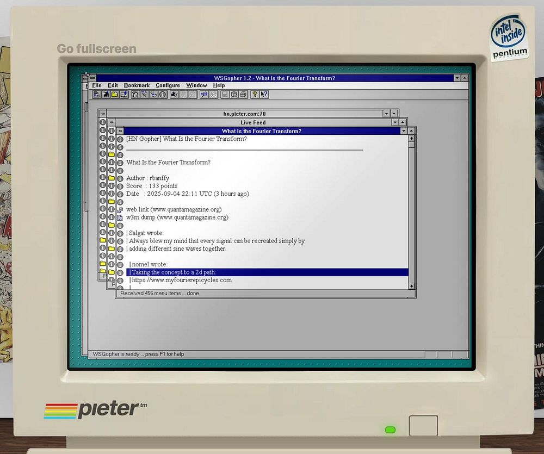Viewport: 544px width, 454px height.
Task: Select the 'adding different sine waves together.' line
Action: [176, 248]
